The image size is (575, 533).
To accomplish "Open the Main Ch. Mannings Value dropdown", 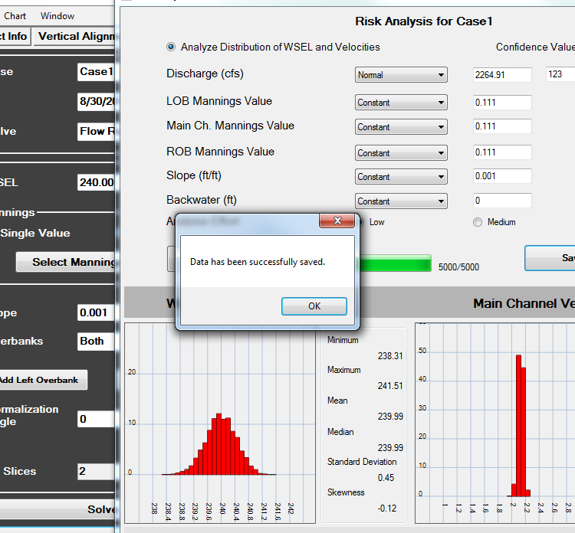I will (401, 127).
